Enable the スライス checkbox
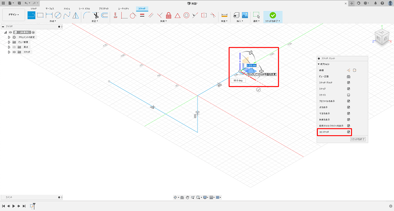Image resolution: width=394 pixels, height=211 pixels. pyautogui.click(x=349, y=95)
